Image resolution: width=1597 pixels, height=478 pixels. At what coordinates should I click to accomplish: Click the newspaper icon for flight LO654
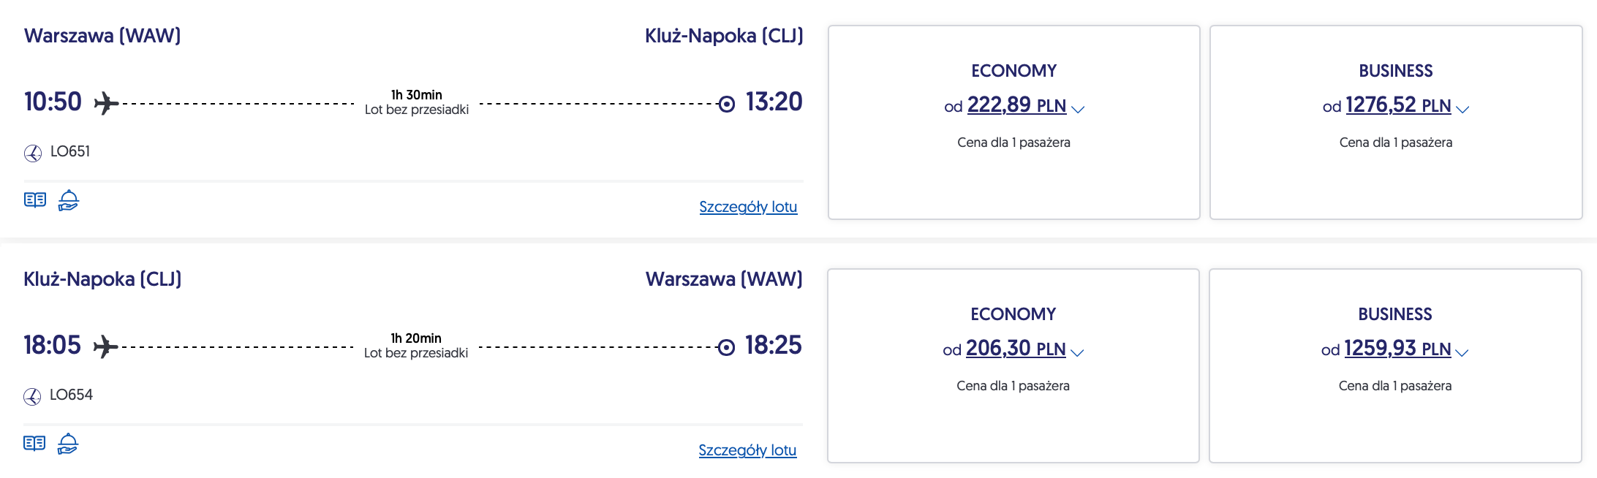click(34, 444)
